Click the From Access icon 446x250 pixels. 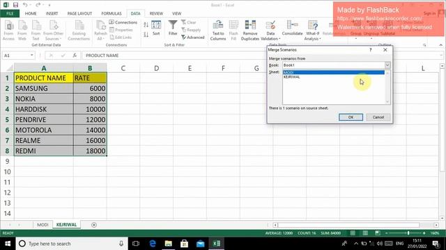pyautogui.click(x=8, y=31)
